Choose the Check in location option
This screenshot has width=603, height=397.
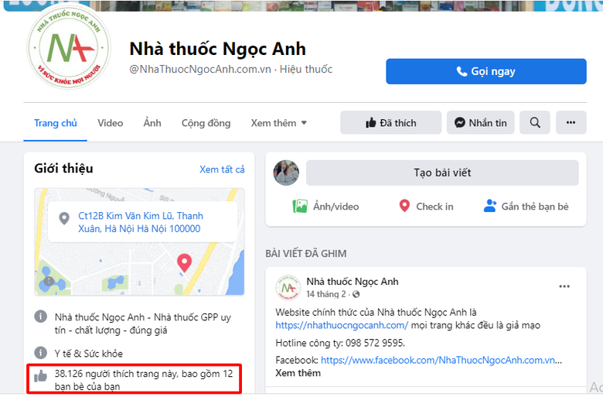(426, 207)
